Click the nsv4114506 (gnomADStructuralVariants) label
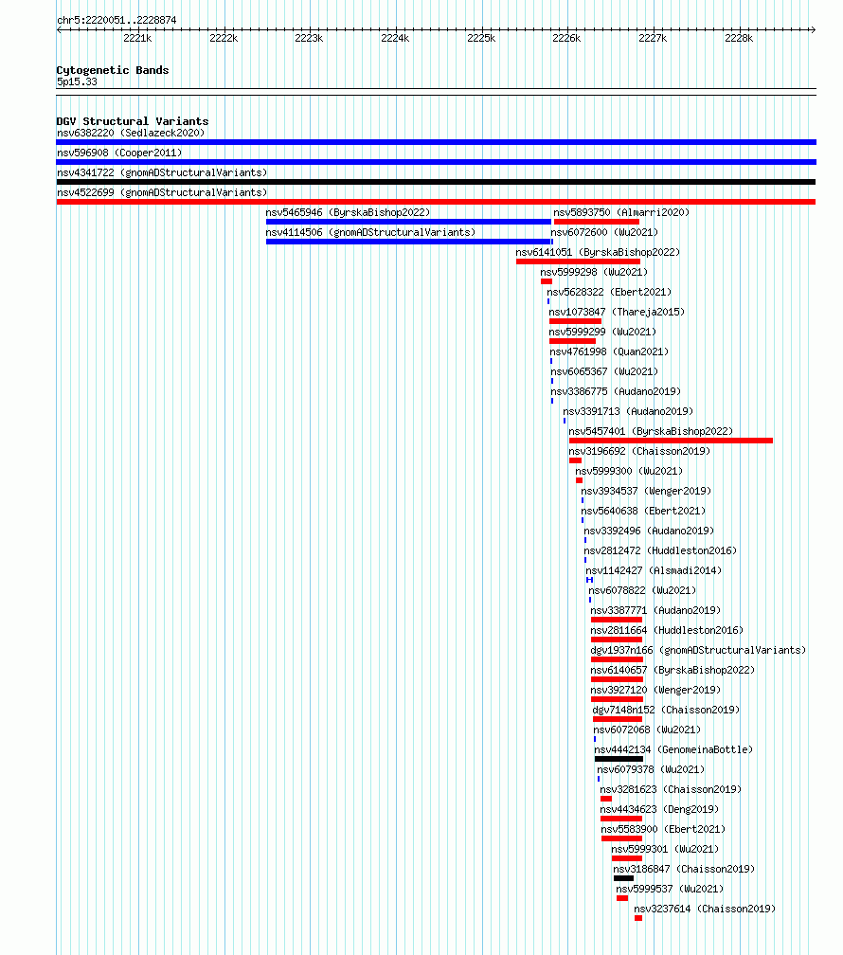The image size is (843, 955). pyautogui.click(x=370, y=233)
